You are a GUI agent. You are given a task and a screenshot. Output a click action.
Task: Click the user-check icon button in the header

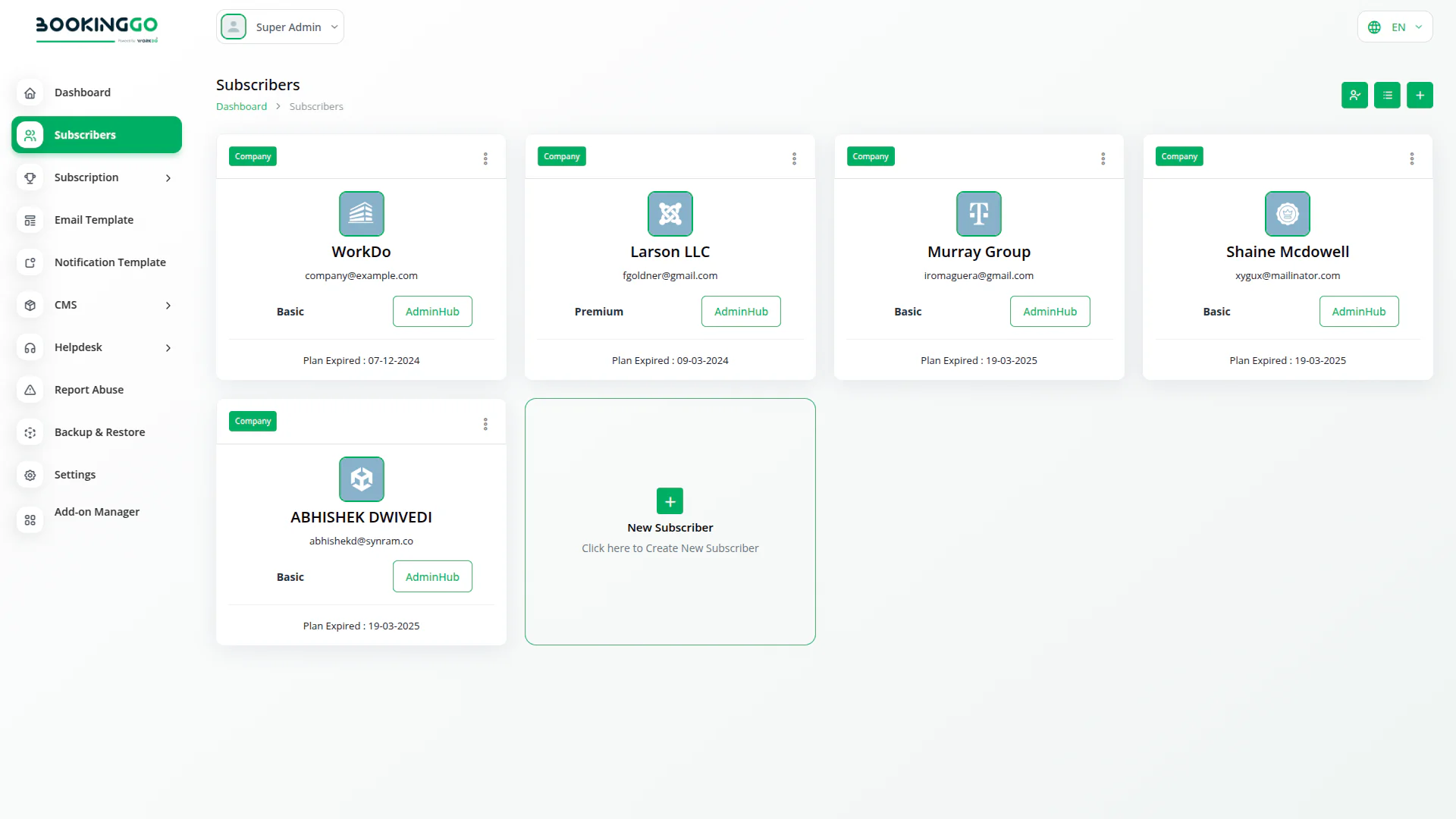pos(1354,96)
